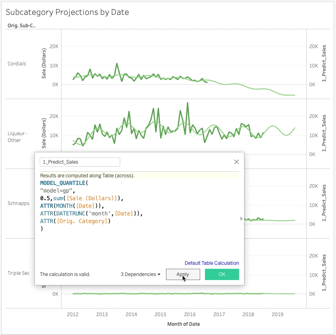336x335 pixels.
Task: Close the calculation editor dialog
Action: click(236, 162)
